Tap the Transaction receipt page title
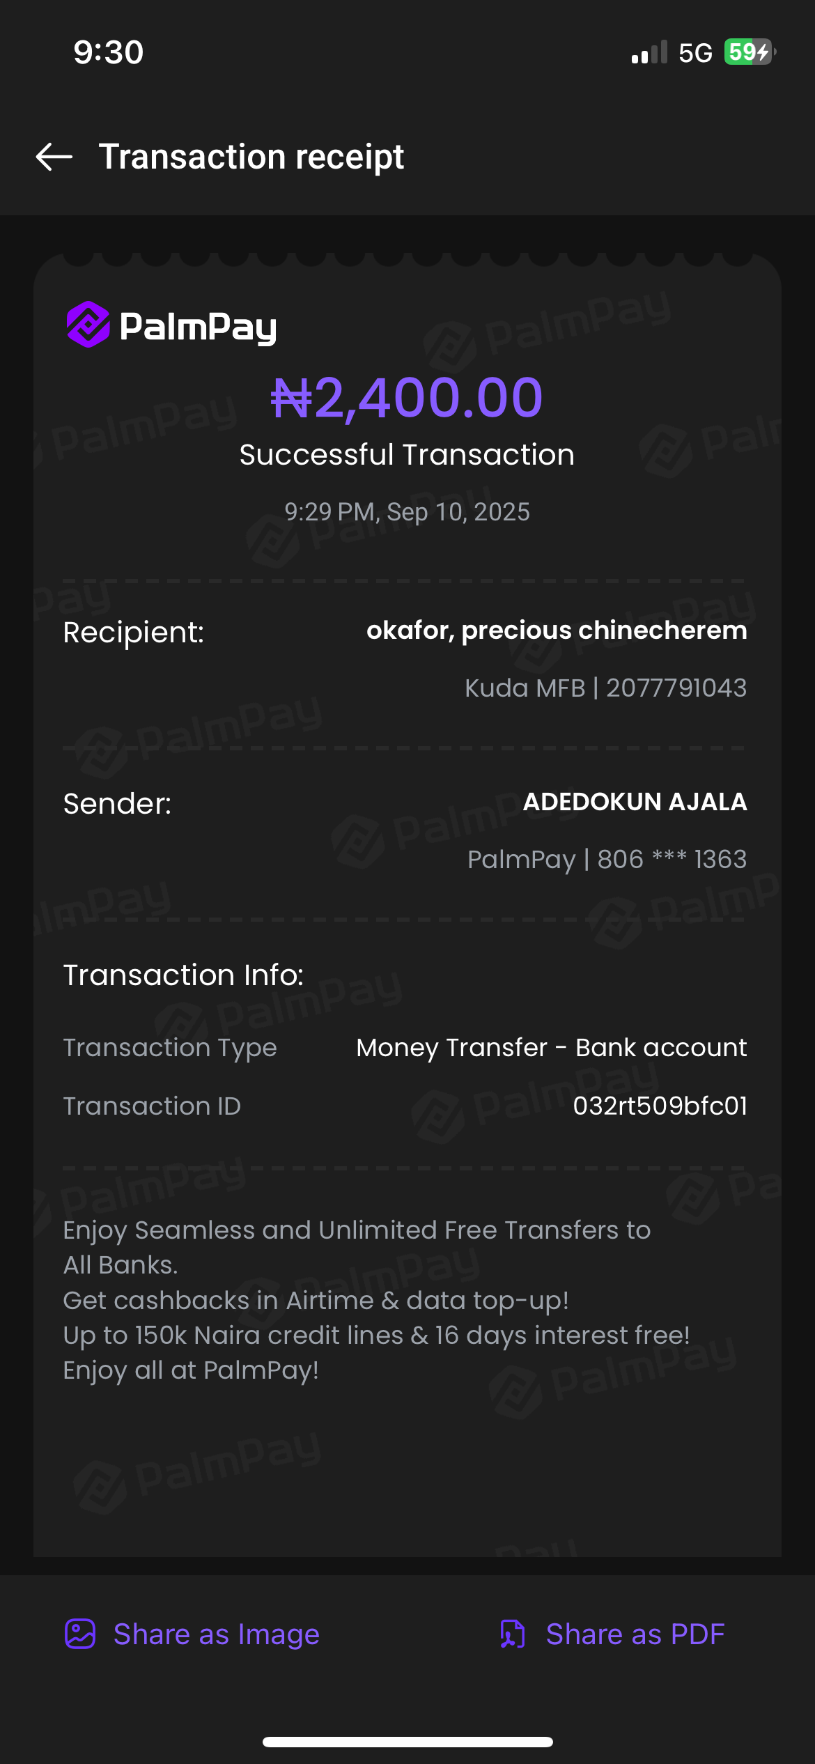Viewport: 815px width, 1764px height. click(251, 157)
